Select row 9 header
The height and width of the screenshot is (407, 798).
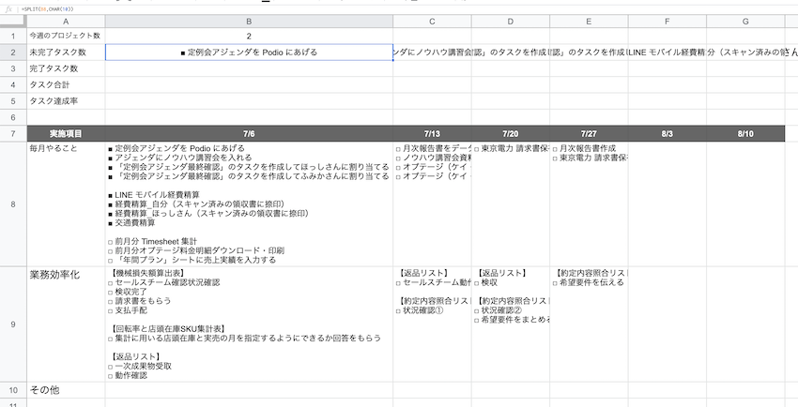(x=12, y=324)
